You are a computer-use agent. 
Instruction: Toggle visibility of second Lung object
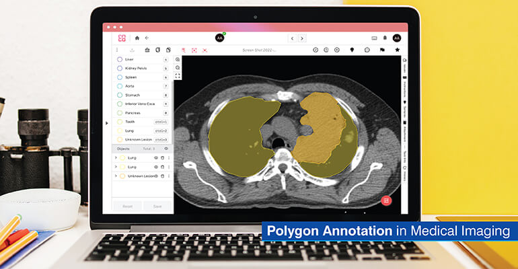coord(156,167)
